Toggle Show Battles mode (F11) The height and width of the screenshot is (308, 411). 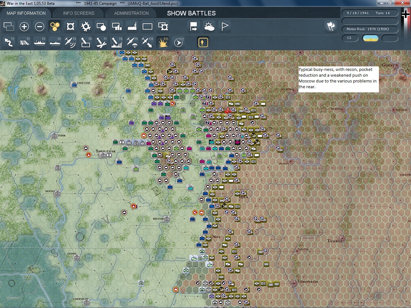(163, 42)
